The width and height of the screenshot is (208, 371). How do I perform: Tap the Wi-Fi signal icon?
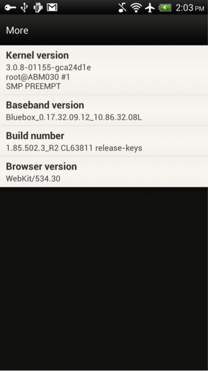(136, 8)
